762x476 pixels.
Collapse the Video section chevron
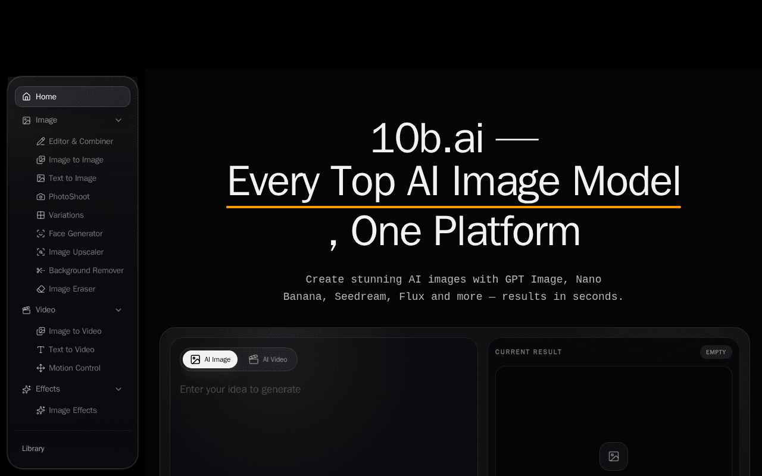118,310
